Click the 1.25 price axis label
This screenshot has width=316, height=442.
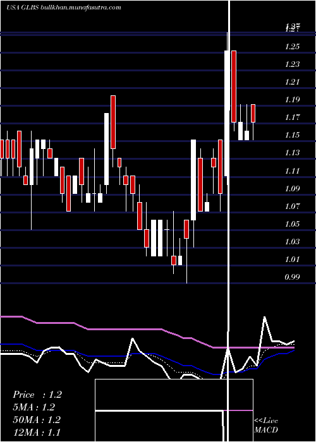point(292,47)
